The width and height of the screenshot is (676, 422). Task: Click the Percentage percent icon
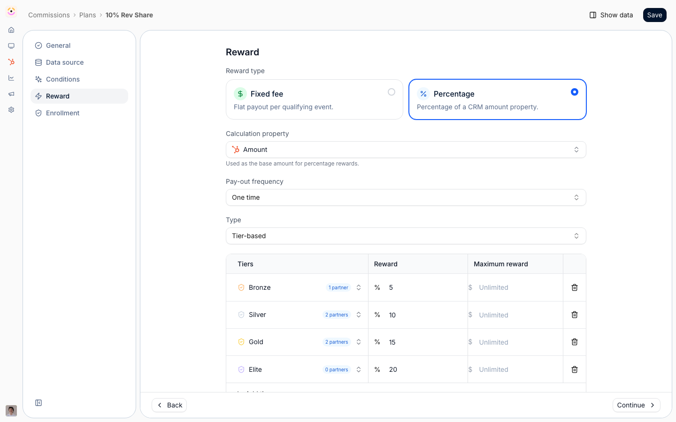click(423, 94)
